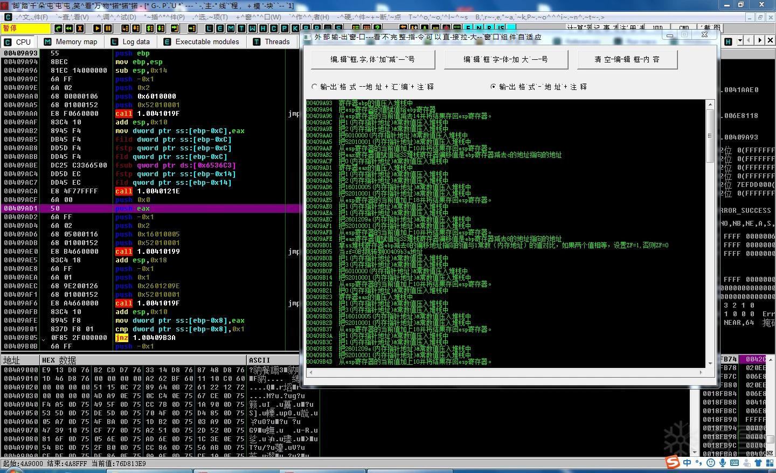Open Memory map via M toolbar icon
Screen dimensions: 776x473
(x=231, y=28)
